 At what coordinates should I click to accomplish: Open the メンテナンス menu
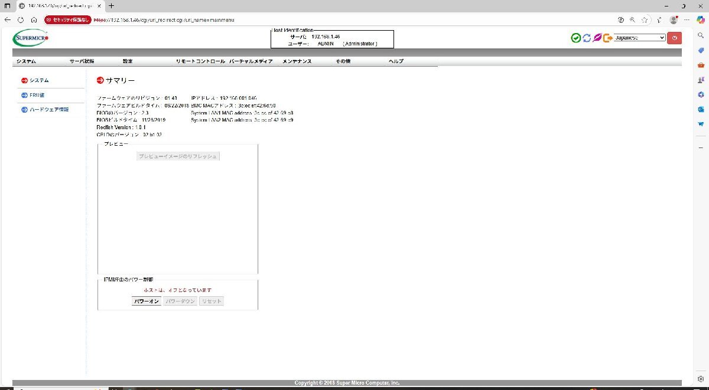pyautogui.click(x=297, y=61)
